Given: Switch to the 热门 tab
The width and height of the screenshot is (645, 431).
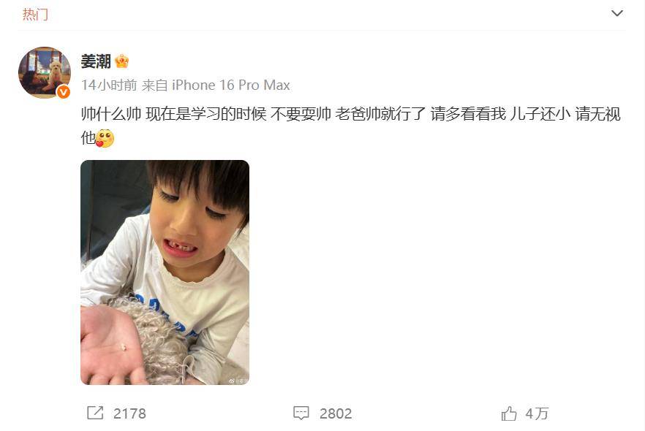Looking at the screenshot, I should coord(35,15).
